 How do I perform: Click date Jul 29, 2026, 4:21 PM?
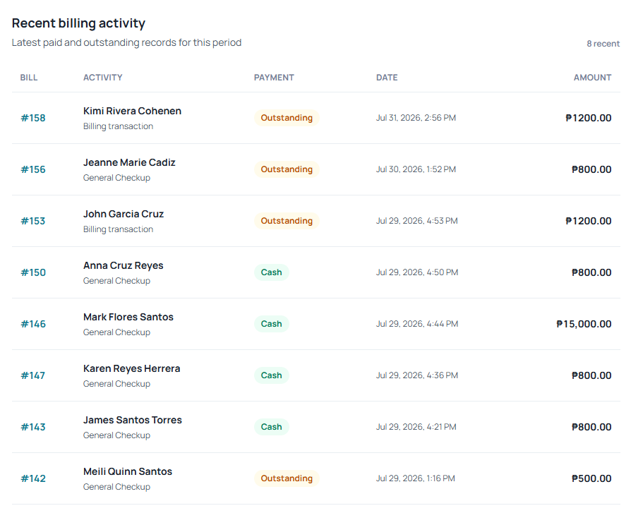point(416,427)
